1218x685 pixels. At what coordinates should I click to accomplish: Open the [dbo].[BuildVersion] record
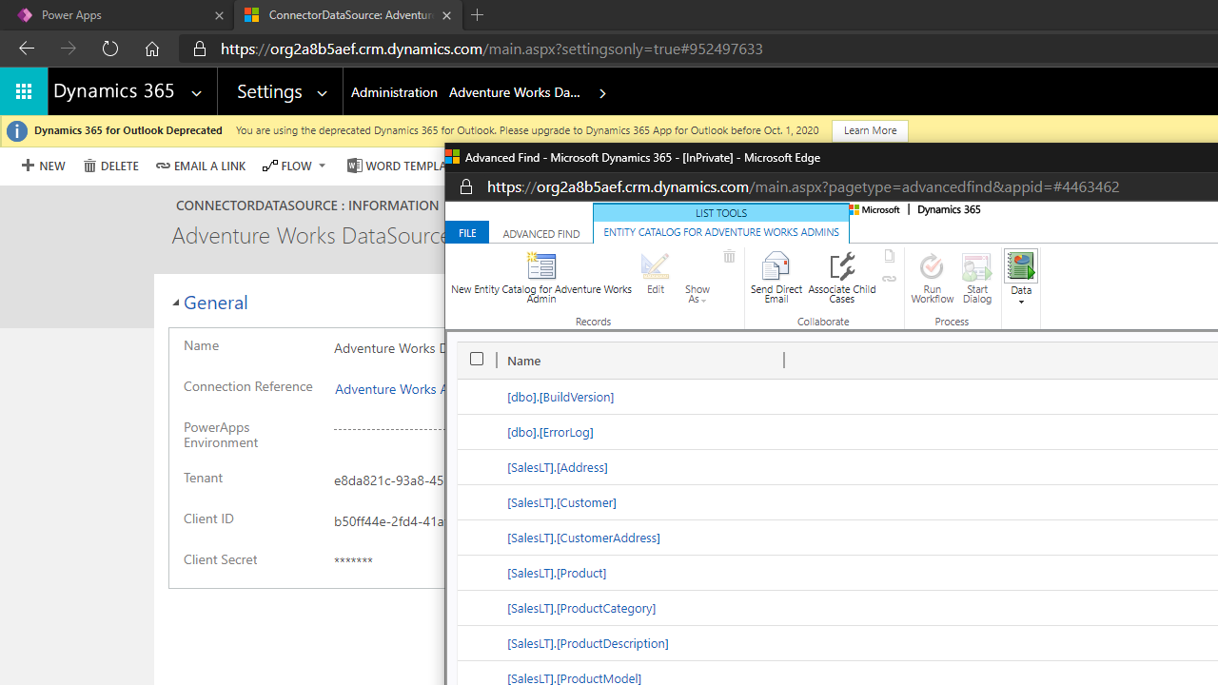pos(560,397)
